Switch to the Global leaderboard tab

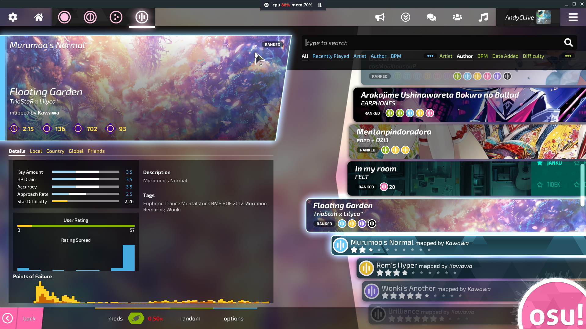tap(76, 151)
